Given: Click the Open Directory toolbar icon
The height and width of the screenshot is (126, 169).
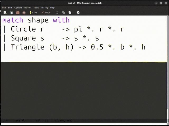Looking at the screenshot, I should point(18,13).
